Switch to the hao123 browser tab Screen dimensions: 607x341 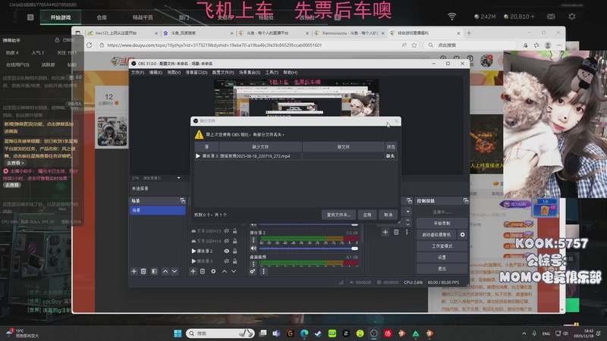coord(121,33)
